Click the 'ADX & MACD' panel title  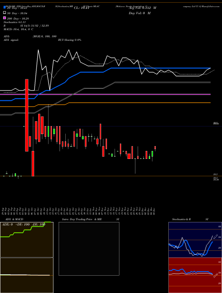click(x=14, y=219)
